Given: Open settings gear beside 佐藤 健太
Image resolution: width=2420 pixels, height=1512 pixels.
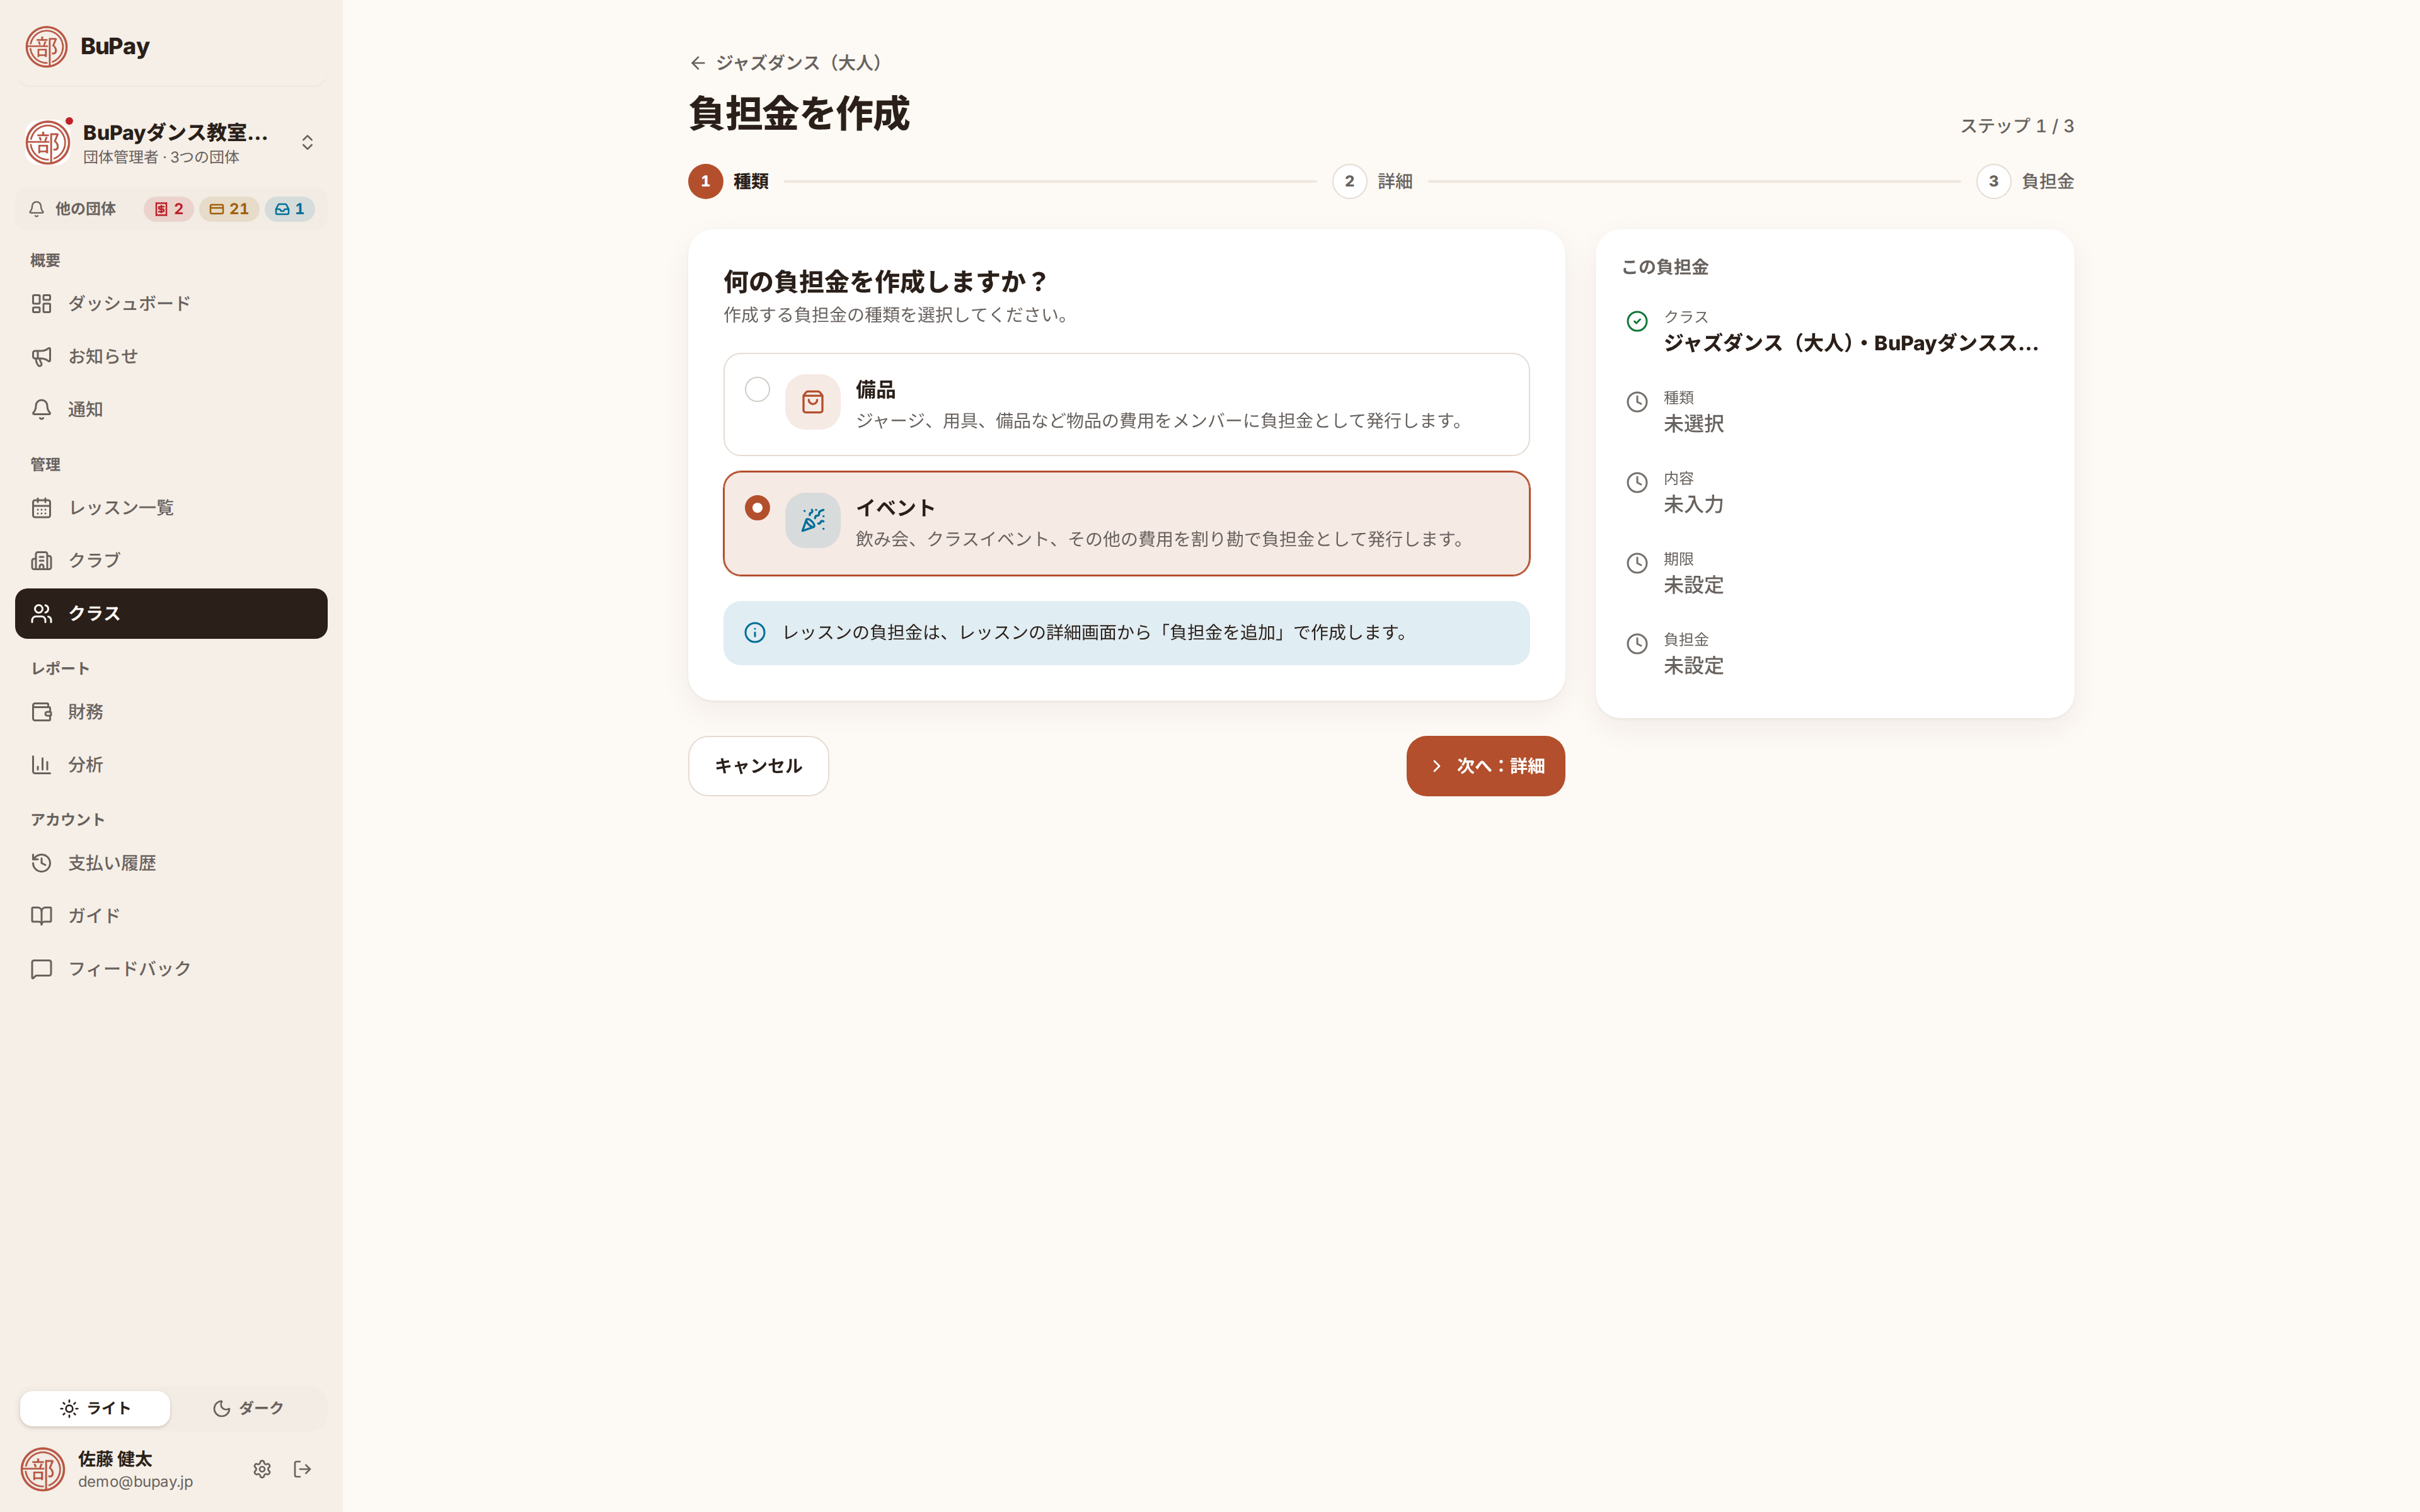Looking at the screenshot, I should (262, 1469).
